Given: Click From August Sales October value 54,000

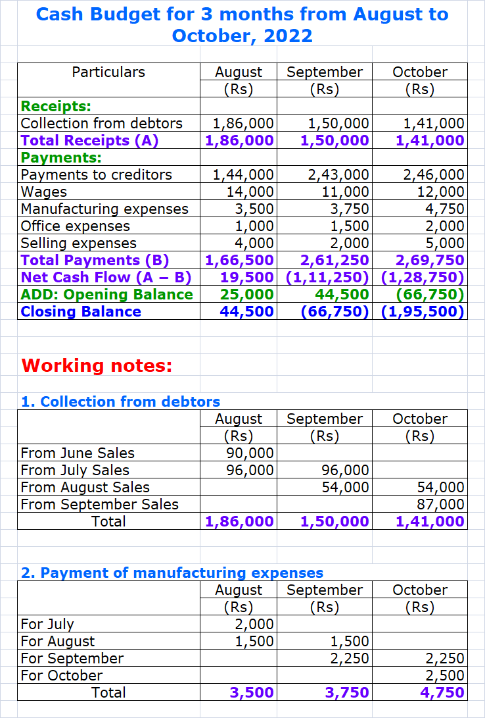Looking at the screenshot, I should click(441, 487).
